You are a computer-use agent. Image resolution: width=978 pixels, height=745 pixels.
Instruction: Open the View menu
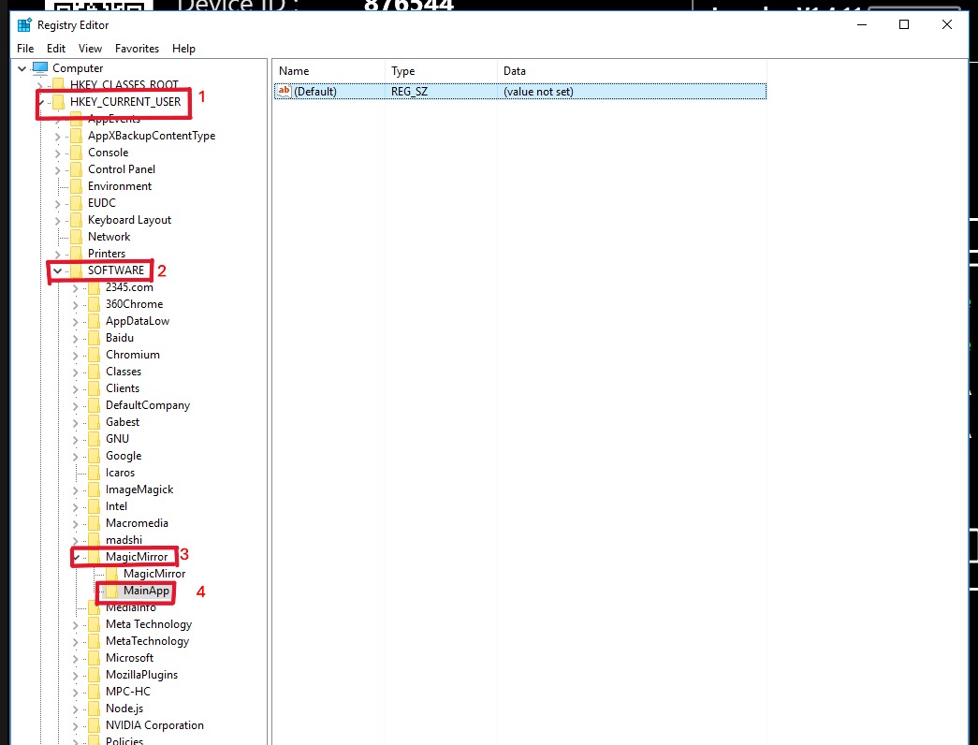[90, 49]
